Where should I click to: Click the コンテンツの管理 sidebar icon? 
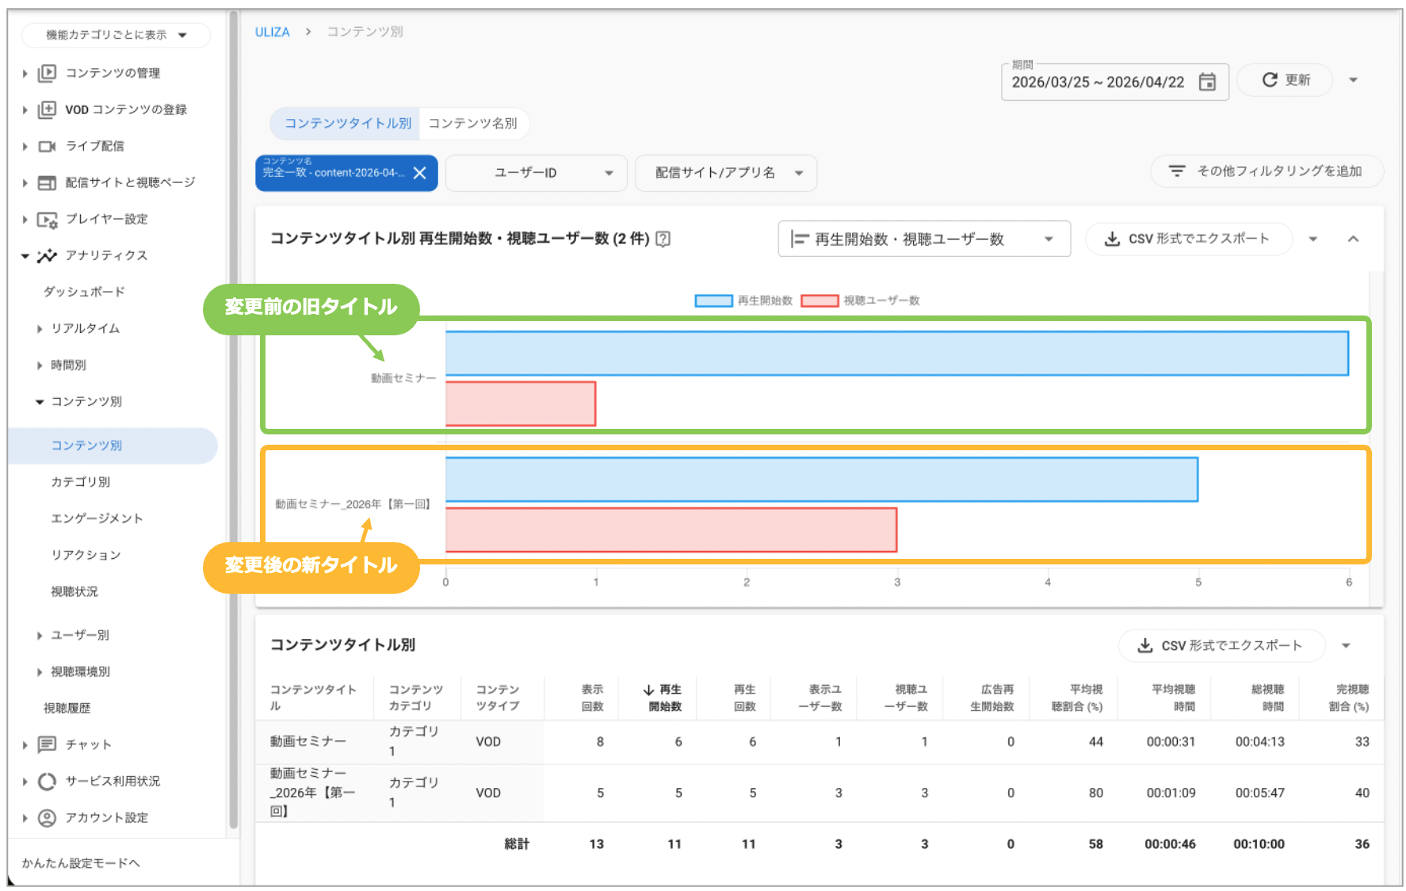47,73
